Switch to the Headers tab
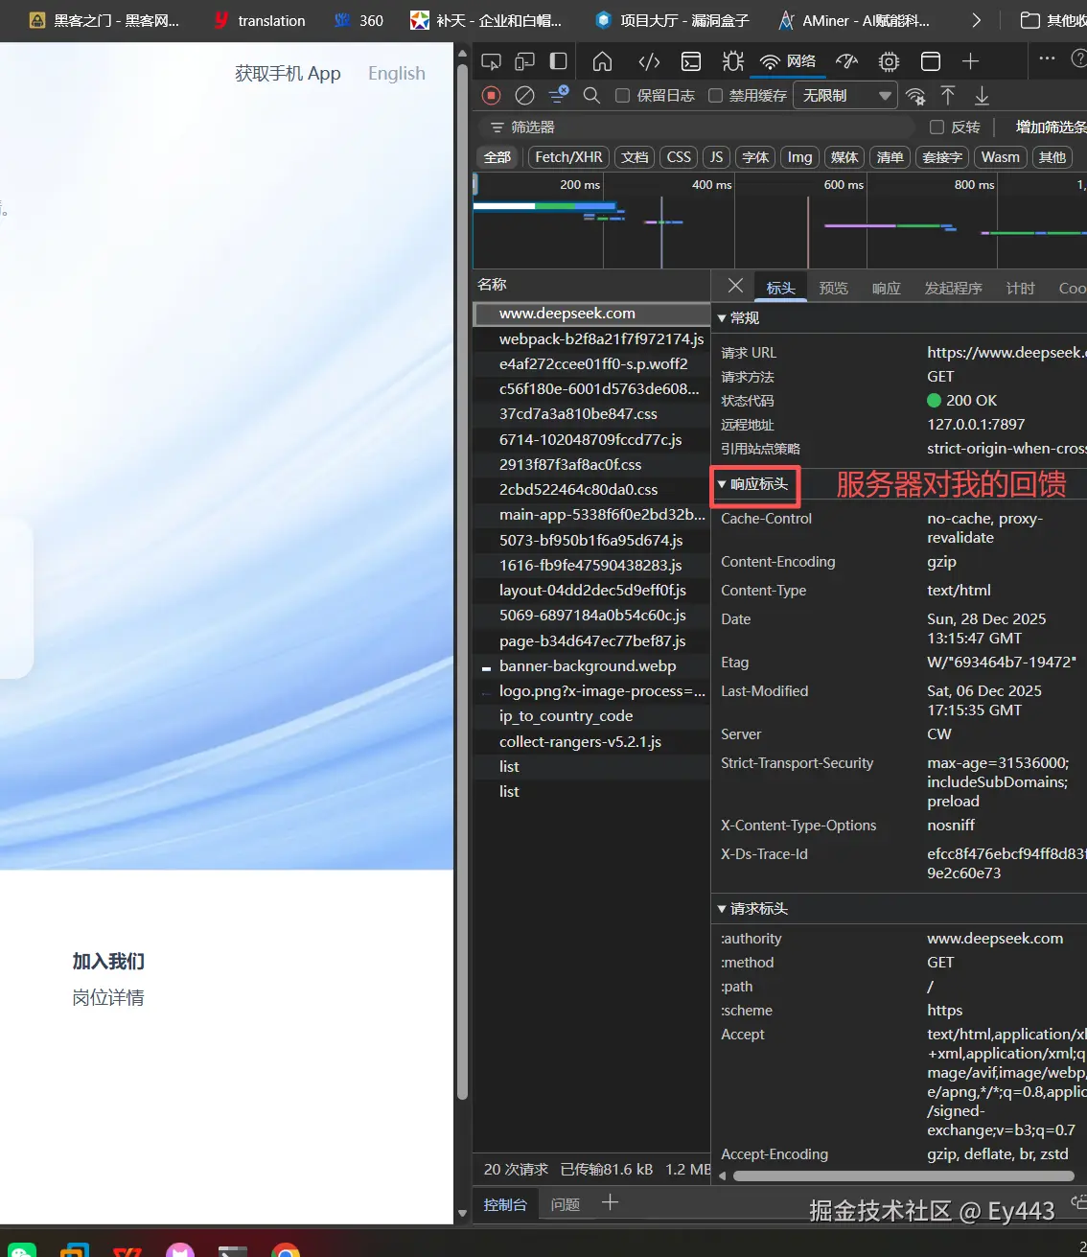 [780, 288]
